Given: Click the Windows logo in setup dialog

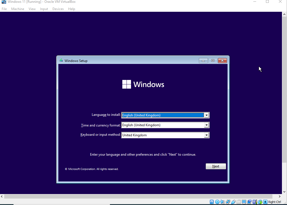Looking at the screenshot, I should (127, 84).
